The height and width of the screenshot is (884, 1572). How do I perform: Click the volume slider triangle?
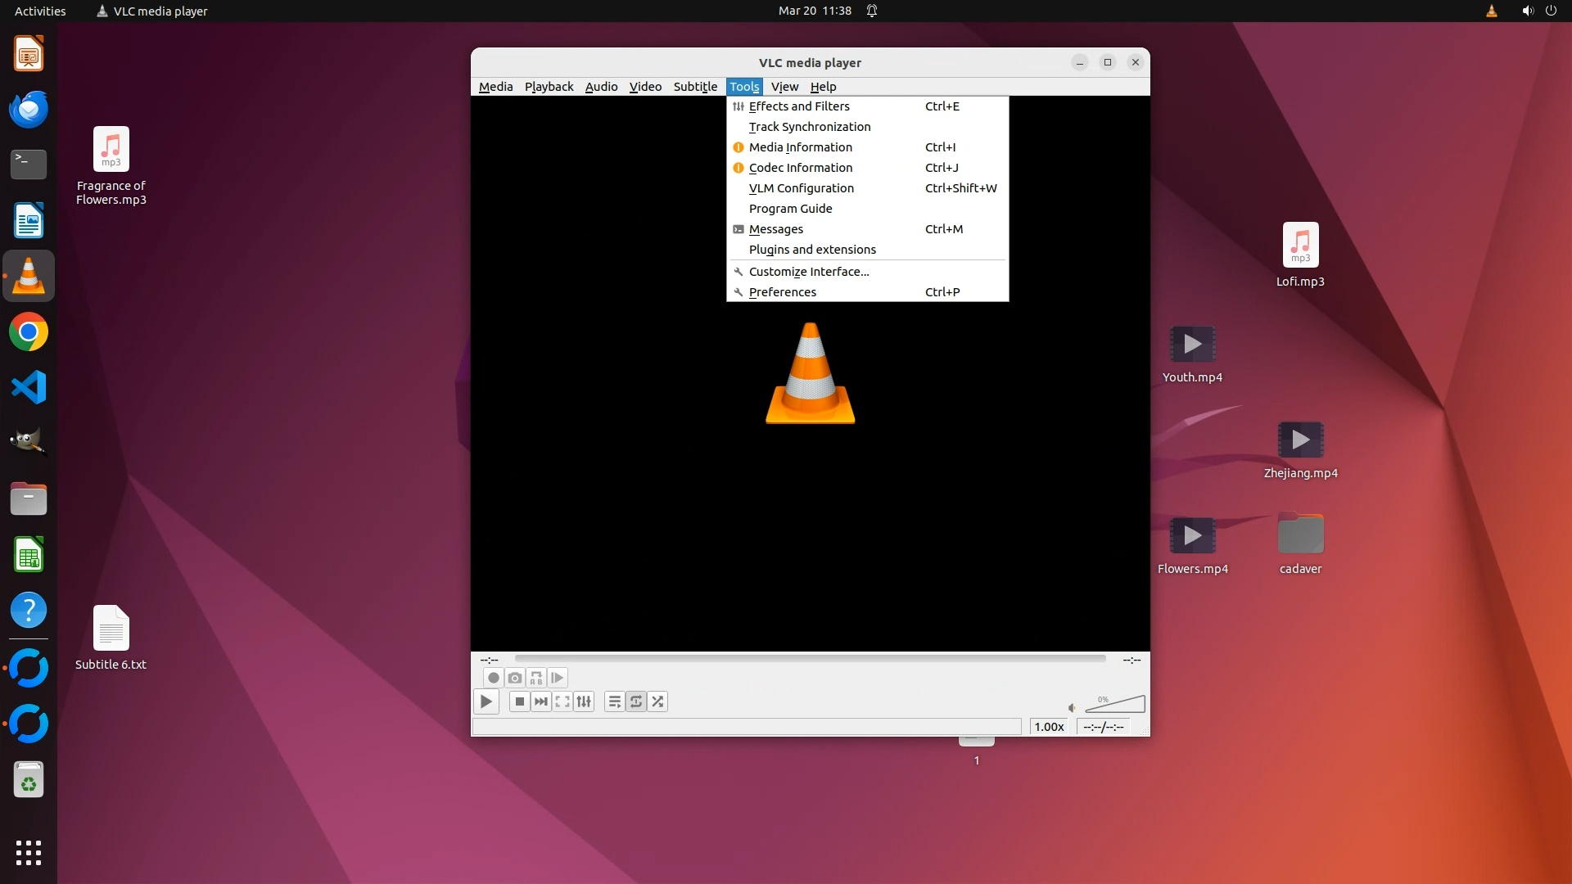pyautogui.click(x=1115, y=705)
